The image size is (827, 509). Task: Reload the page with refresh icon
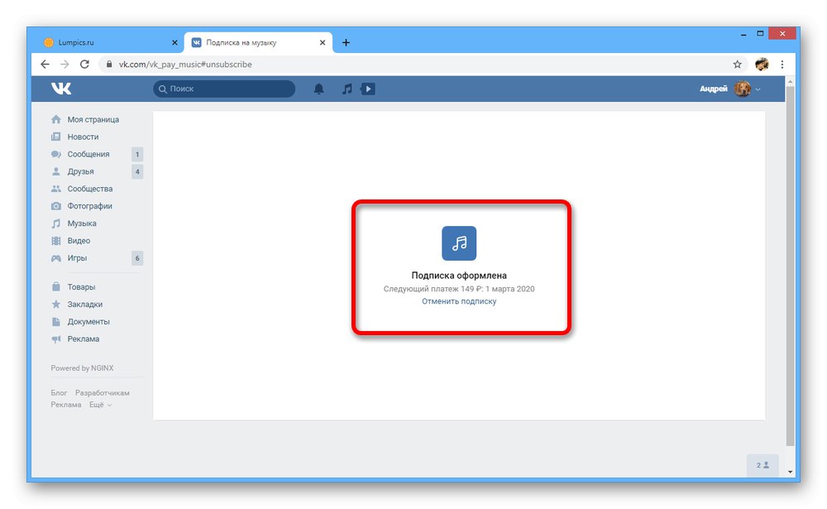[x=84, y=65]
